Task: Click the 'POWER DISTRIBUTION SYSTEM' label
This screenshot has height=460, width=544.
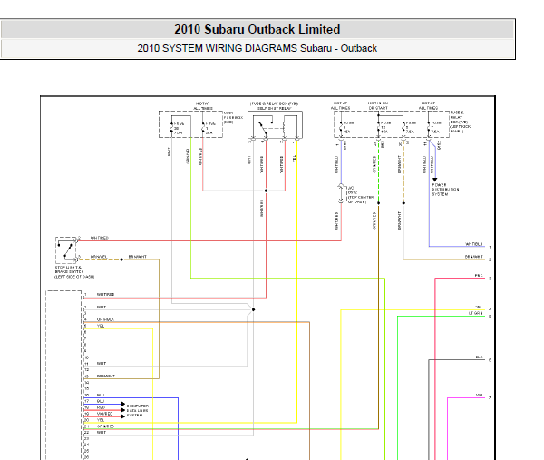Action: (x=445, y=190)
